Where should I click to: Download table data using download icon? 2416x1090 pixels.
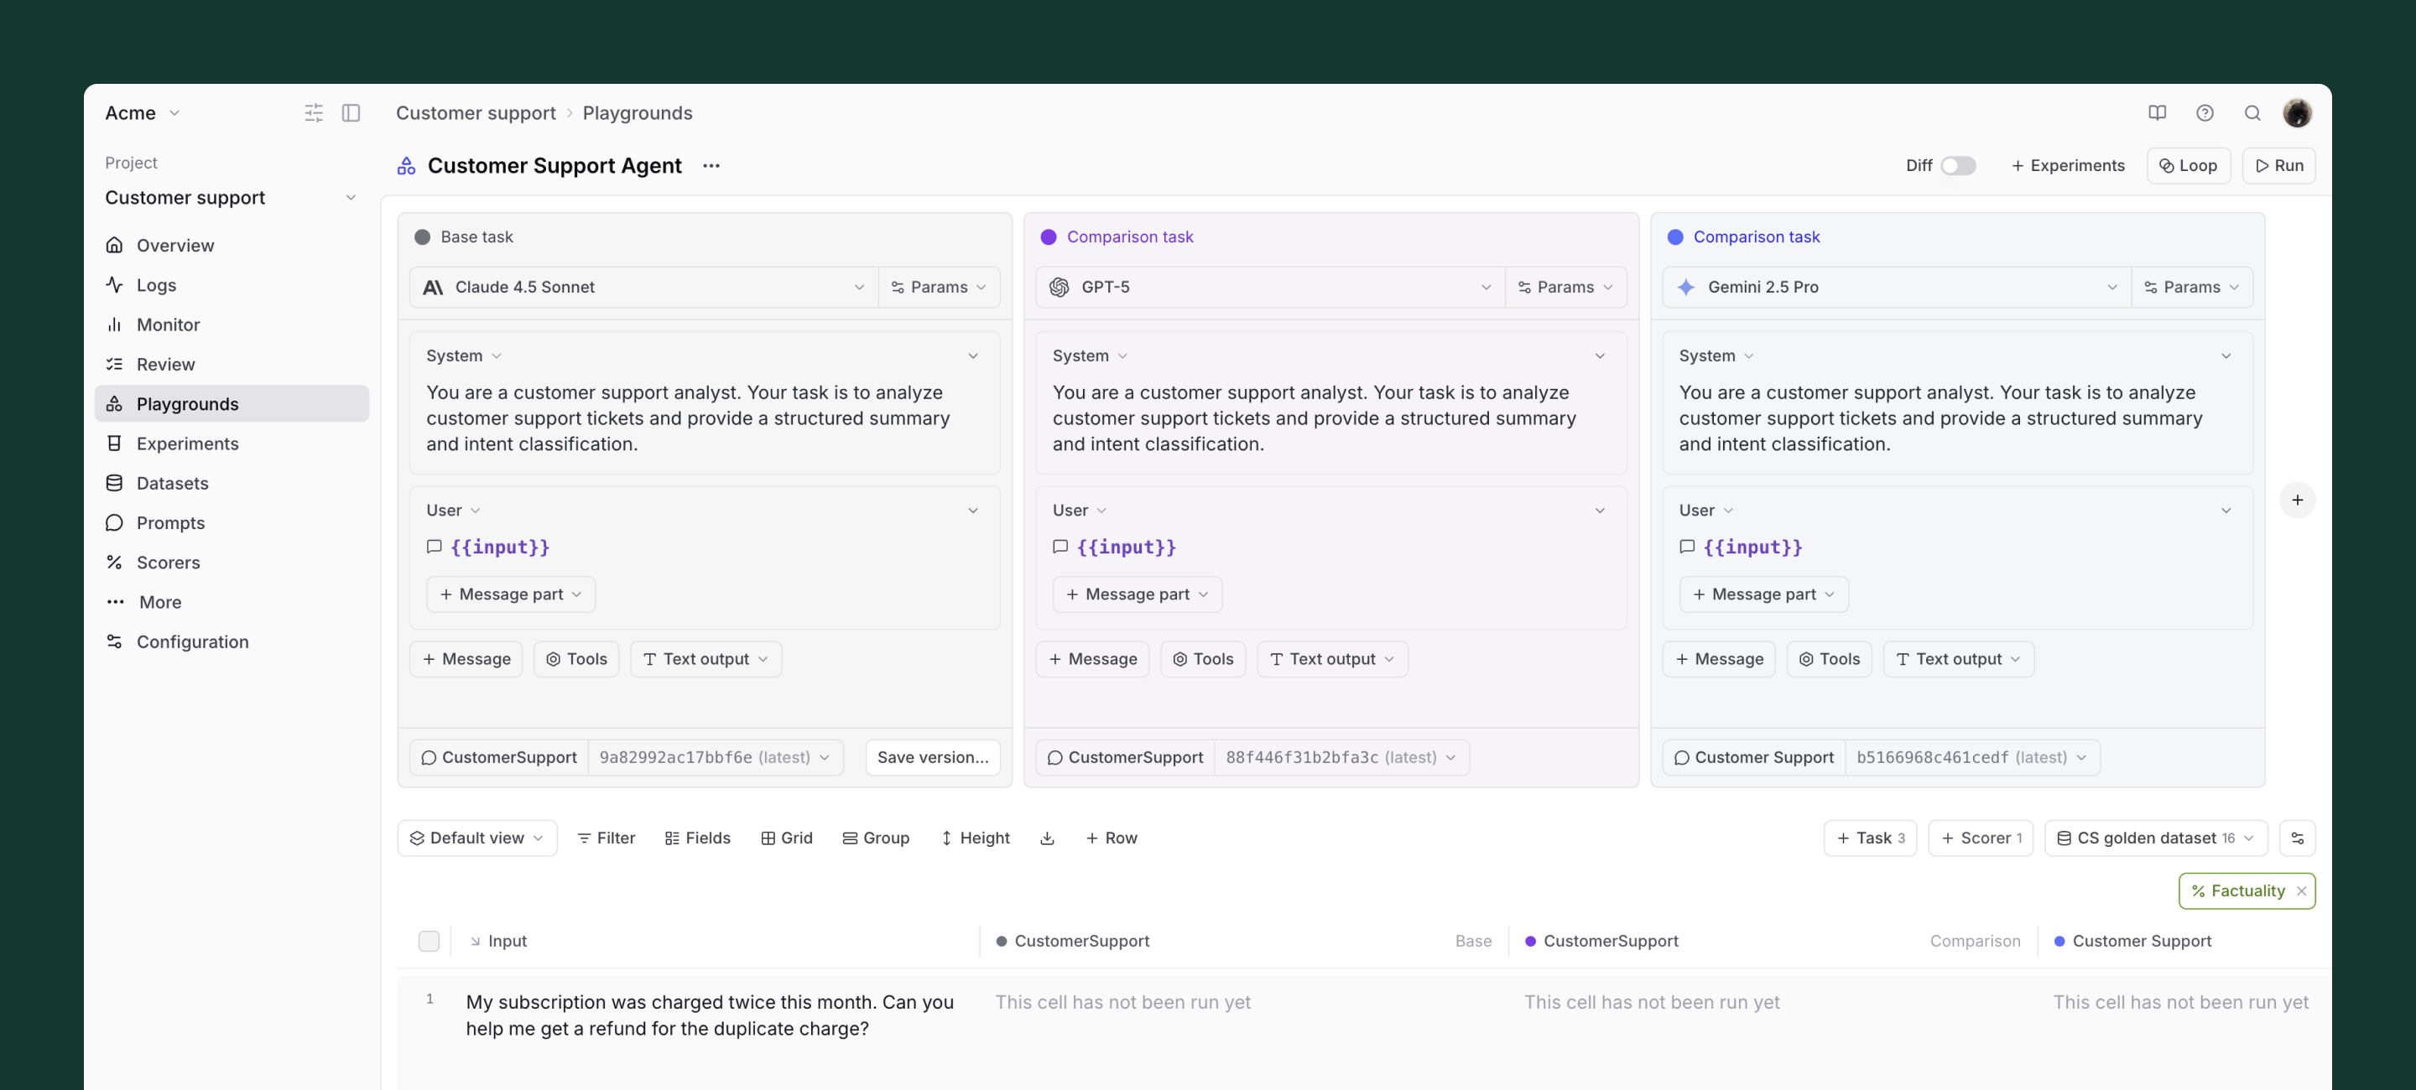pyautogui.click(x=1047, y=838)
